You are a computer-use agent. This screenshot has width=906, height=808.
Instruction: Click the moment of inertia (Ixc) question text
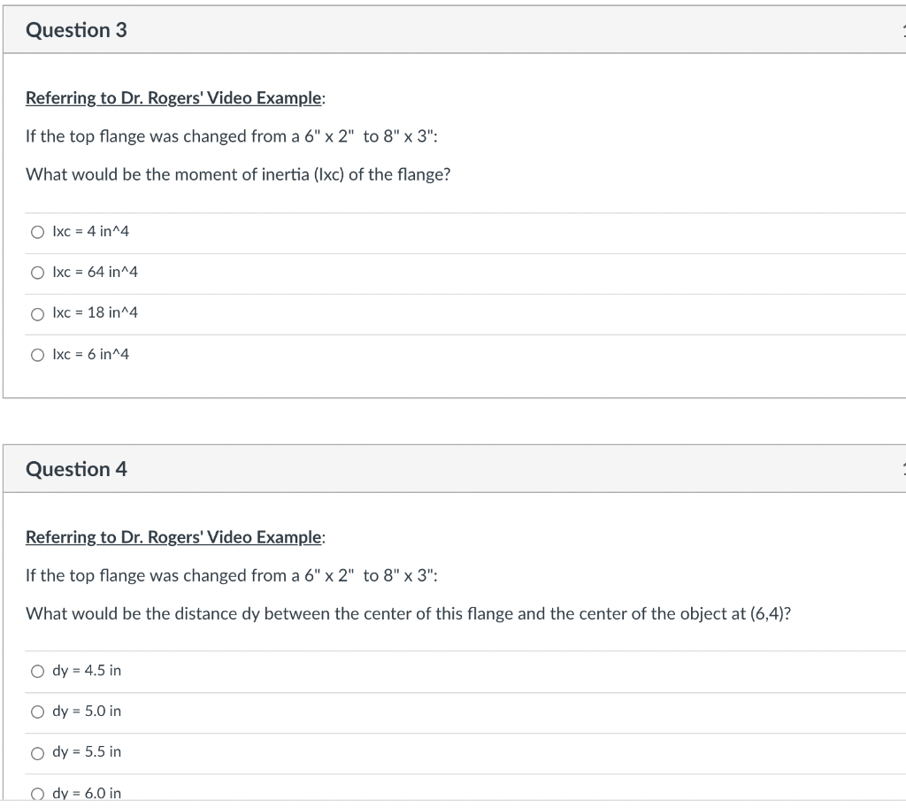238,174
